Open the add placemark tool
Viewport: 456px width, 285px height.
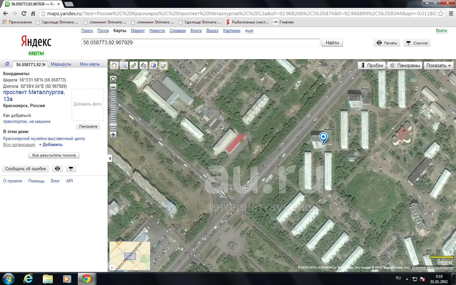point(153,65)
